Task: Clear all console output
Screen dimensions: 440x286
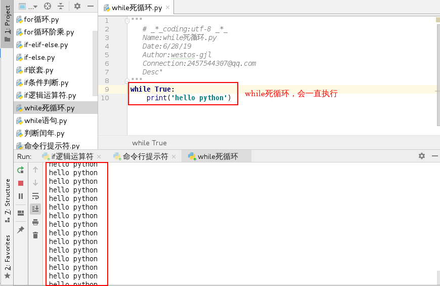Action: coord(35,235)
